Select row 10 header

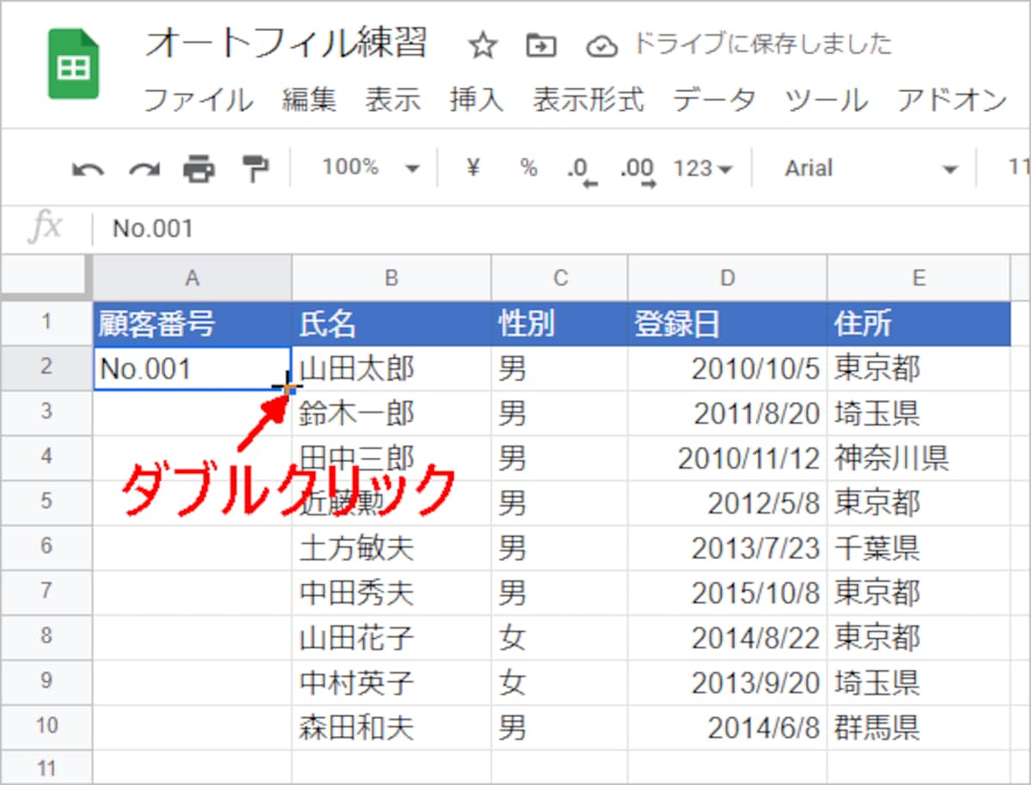tap(46, 726)
